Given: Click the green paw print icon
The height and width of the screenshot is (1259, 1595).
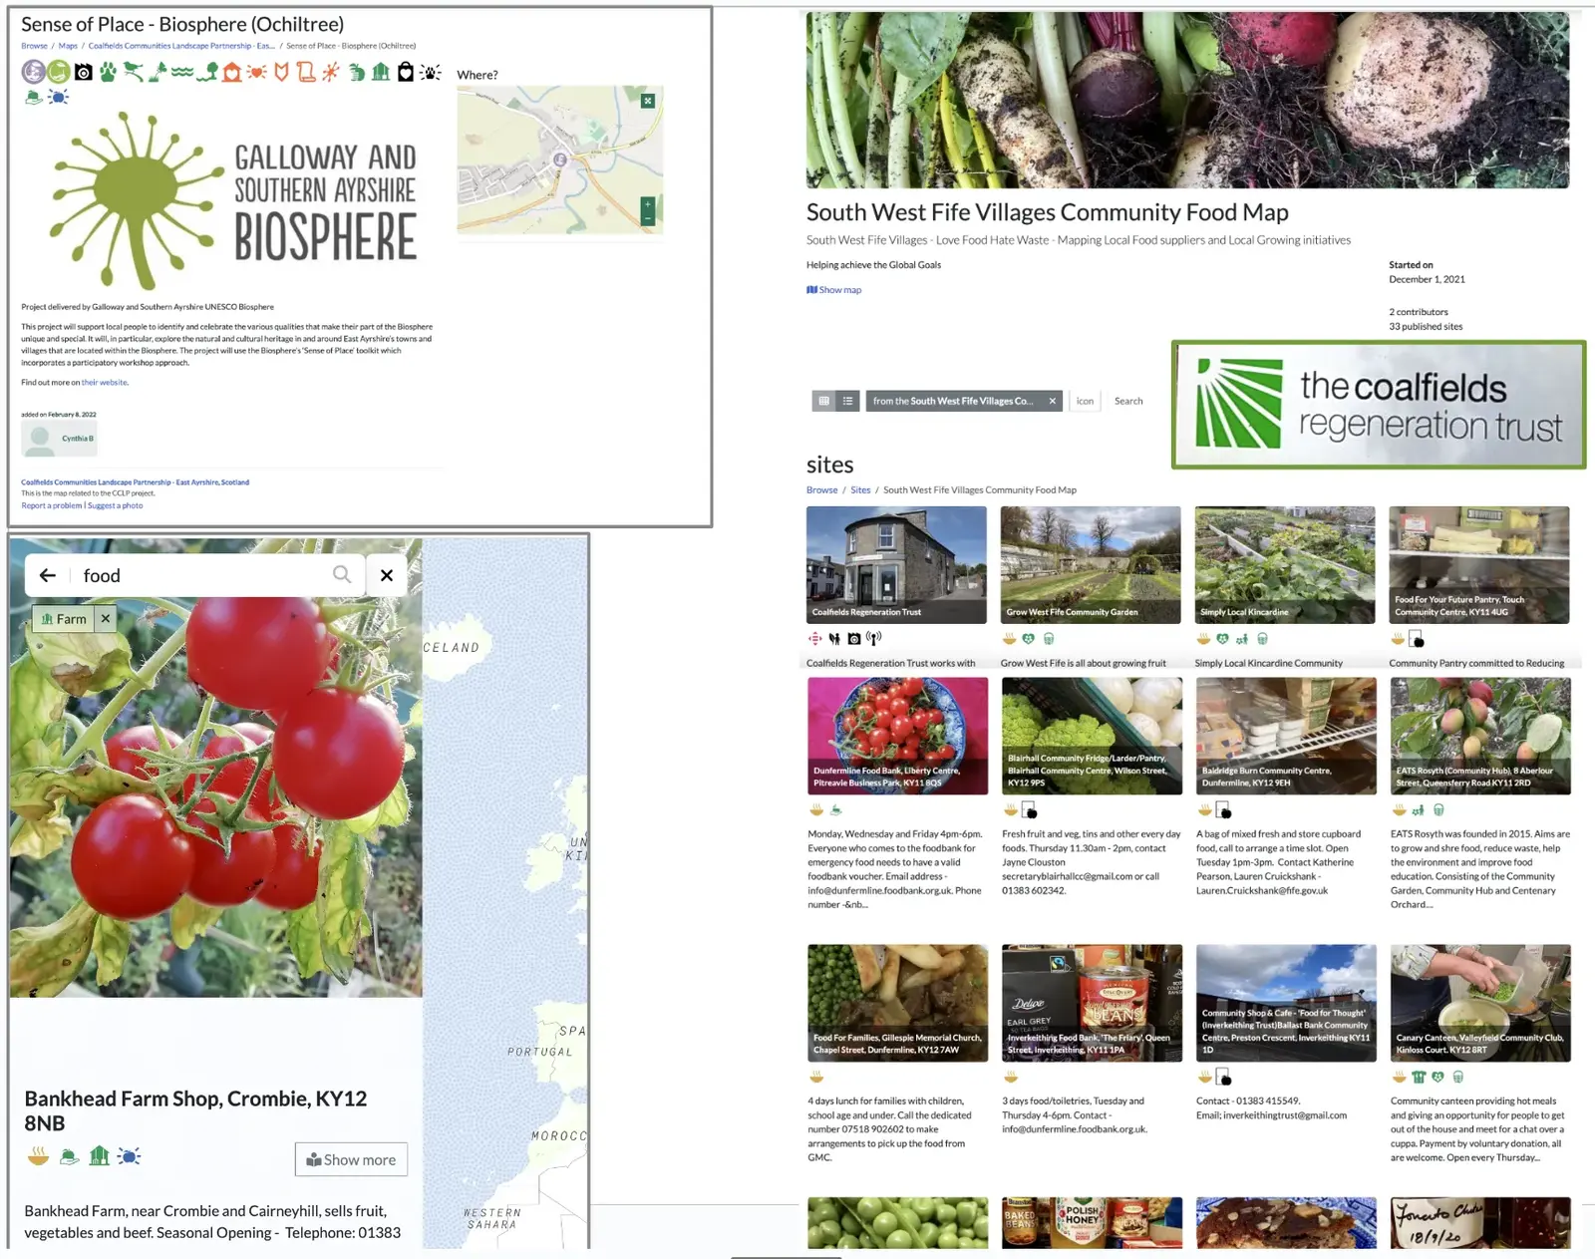Looking at the screenshot, I should (108, 72).
